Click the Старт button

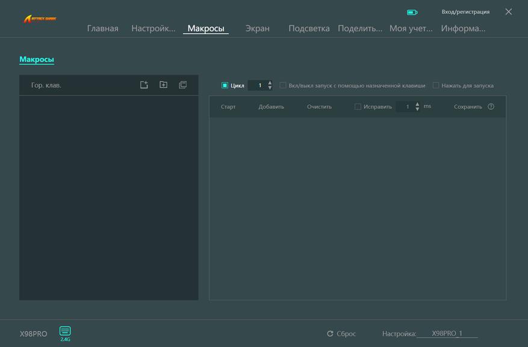click(228, 106)
